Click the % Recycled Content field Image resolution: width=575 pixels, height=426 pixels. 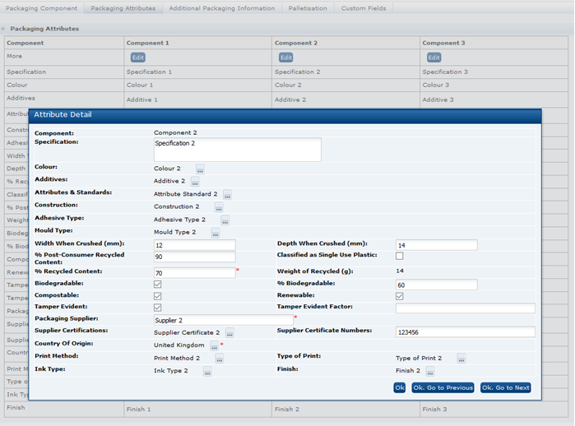194,273
